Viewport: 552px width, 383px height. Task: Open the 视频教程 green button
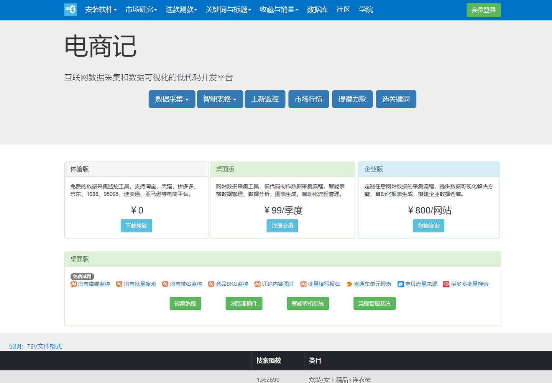point(185,303)
